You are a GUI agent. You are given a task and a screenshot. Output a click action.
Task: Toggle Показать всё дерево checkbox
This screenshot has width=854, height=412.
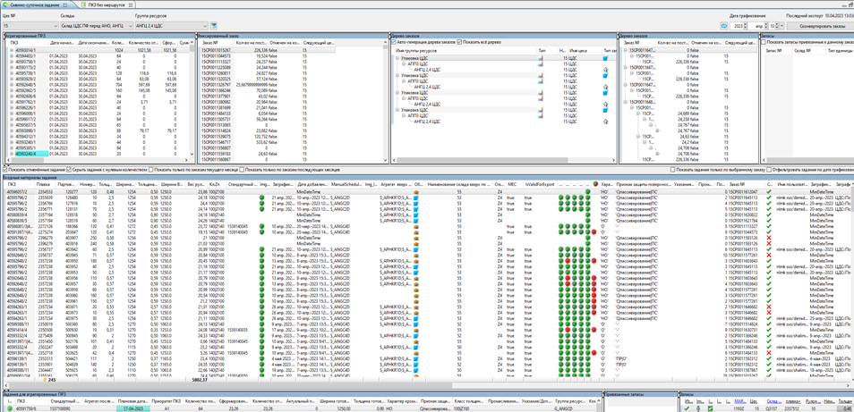click(x=460, y=42)
